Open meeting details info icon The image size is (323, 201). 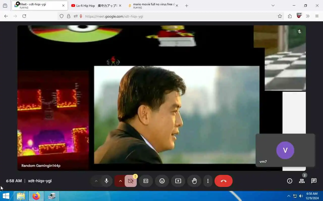point(290,181)
